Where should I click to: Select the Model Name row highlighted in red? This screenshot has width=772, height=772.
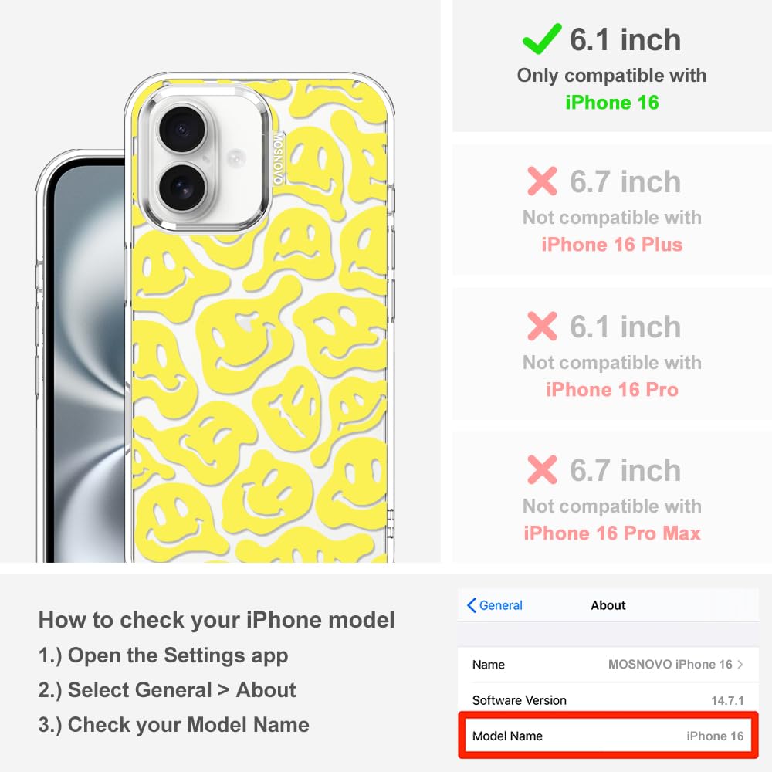608,736
